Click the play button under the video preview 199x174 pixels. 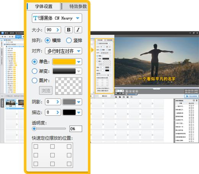pyautogui.click(x=127, y=91)
